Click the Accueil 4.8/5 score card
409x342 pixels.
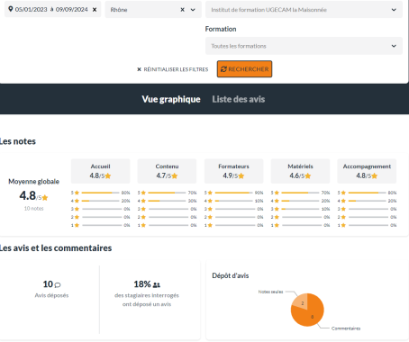click(x=100, y=171)
